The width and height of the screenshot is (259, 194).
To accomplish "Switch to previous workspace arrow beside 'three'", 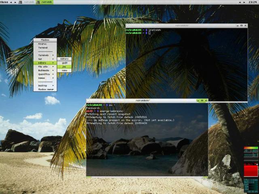I will 11,2.
